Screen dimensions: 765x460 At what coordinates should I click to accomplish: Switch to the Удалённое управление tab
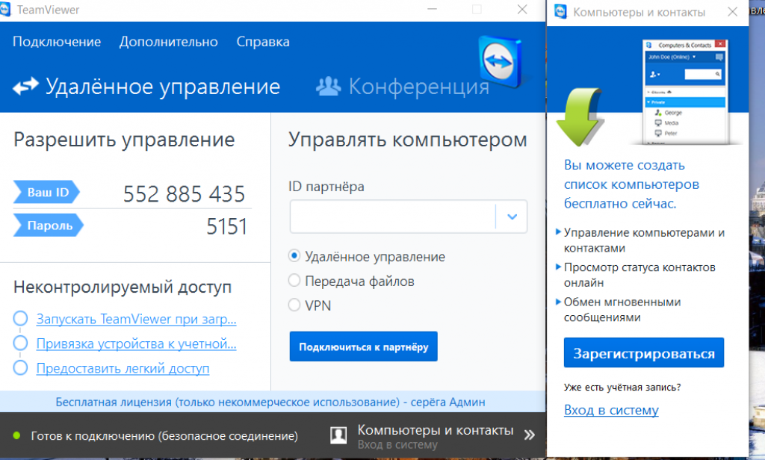click(x=146, y=87)
